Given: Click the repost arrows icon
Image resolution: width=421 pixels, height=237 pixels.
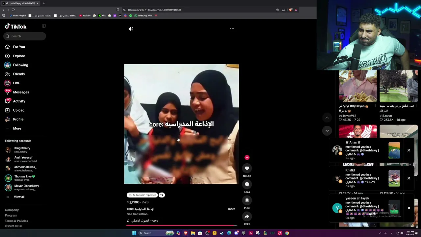Looking at the screenshot, I should (161, 195).
